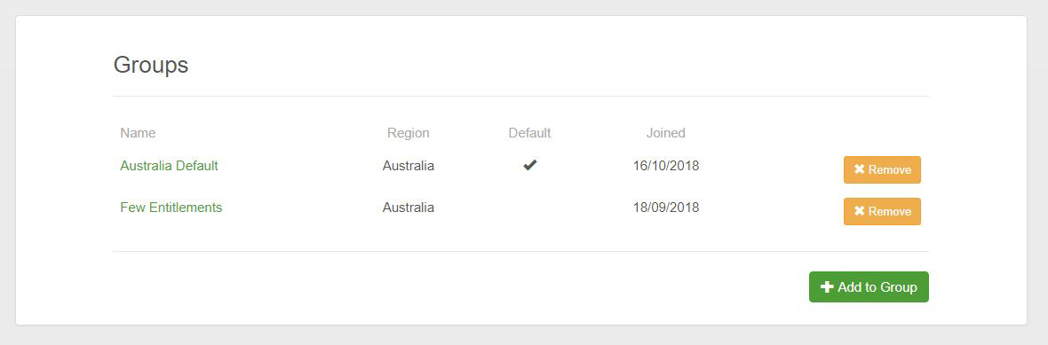The width and height of the screenshot is (1048, 345).
Task: Click the joined date 18/09/2018
Action: [666, 208]
